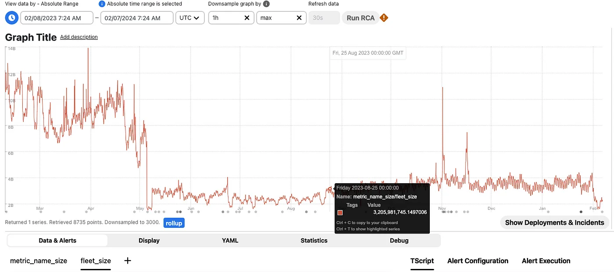Open the UTC timezone dropdown
614x272 pixels.
pos(189,18)
